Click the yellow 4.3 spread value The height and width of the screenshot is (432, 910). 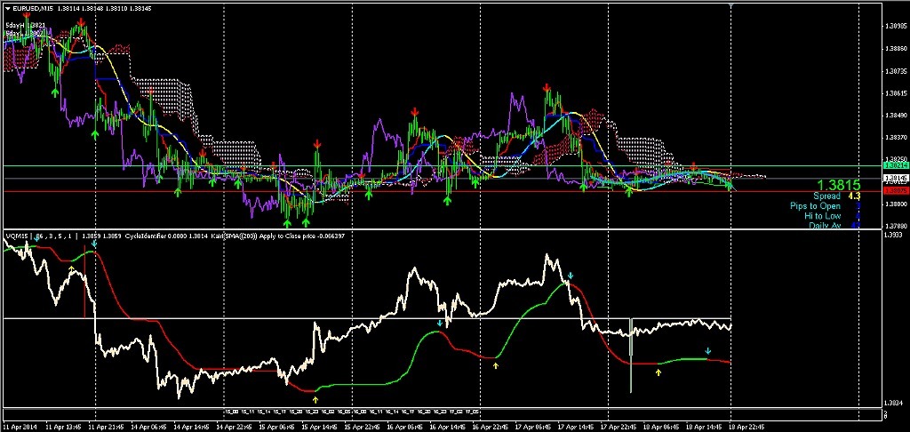tap(854, 196)
